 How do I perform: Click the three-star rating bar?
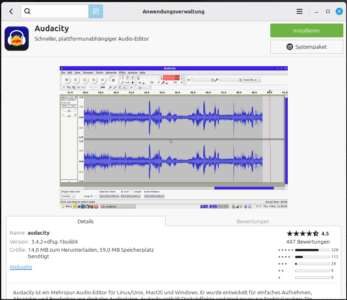(312, 264)
